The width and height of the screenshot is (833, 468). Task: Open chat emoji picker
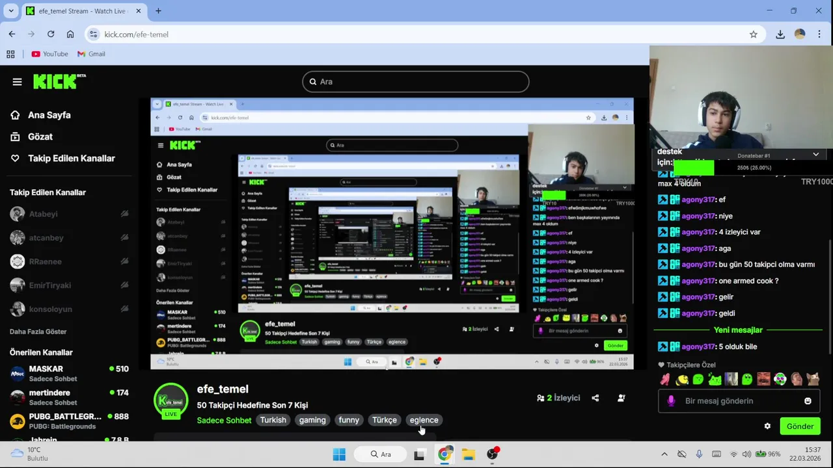(x=808, y=401)
